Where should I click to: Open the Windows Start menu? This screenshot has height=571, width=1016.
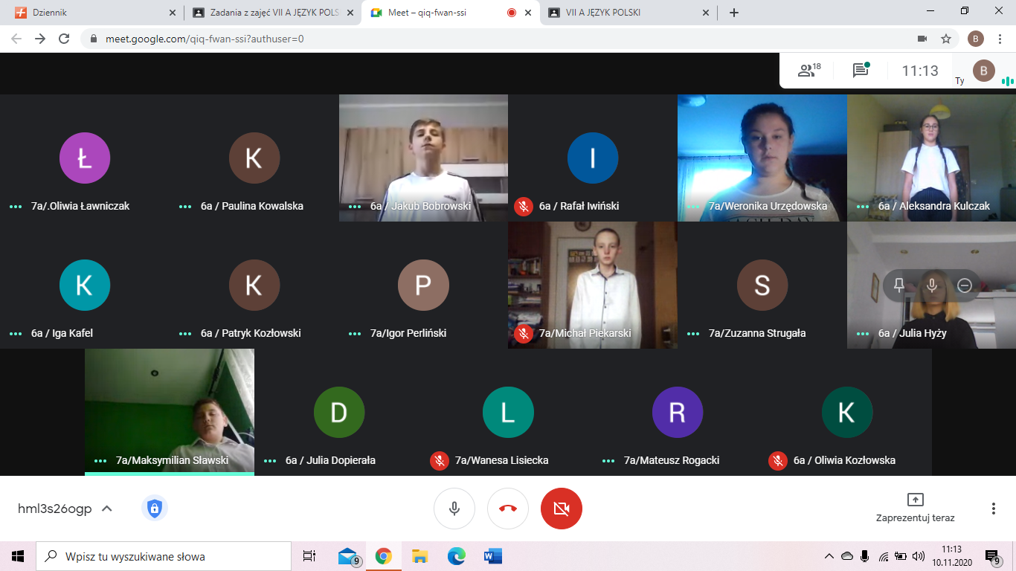pyautogui.click(x=18, y=556)
